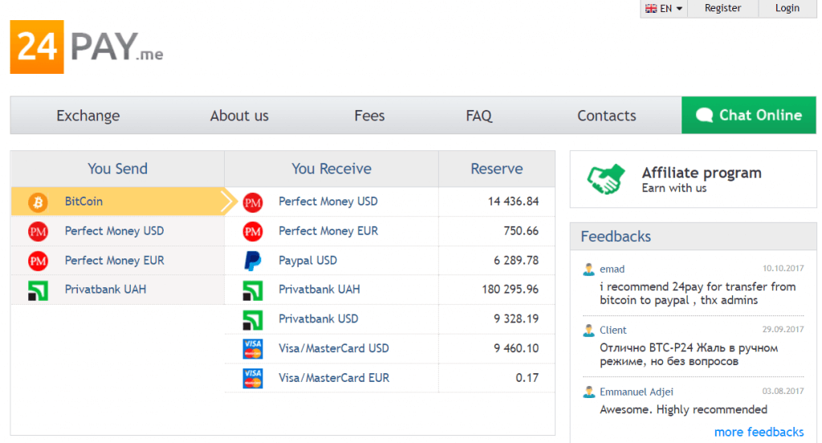Image resolution: width=822 pixels, height=443 pixels.
Task: Click the Perfect Money EUR icon in You Send
Action: tap(38, 261)
